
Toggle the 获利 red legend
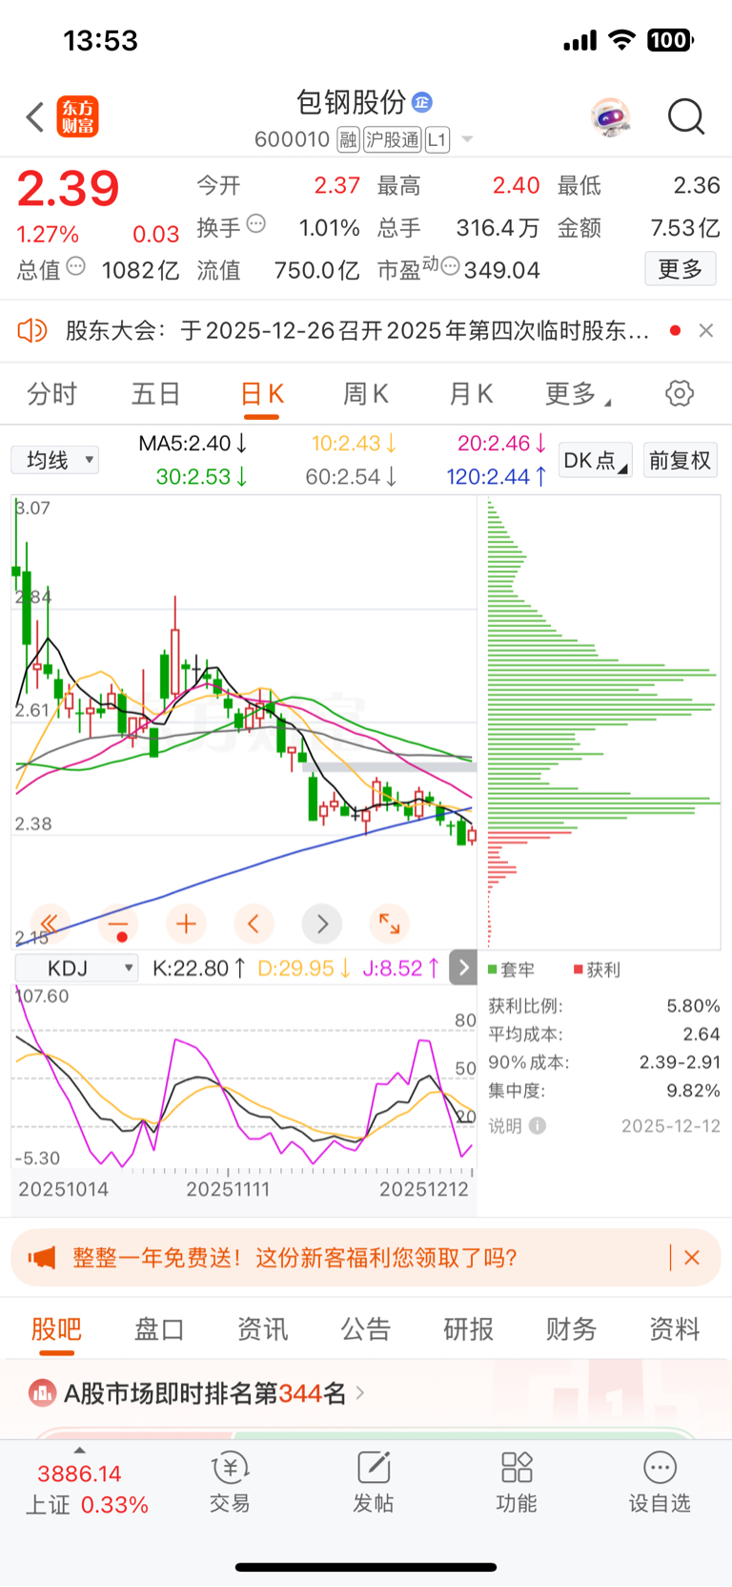[x=597, y=970]
